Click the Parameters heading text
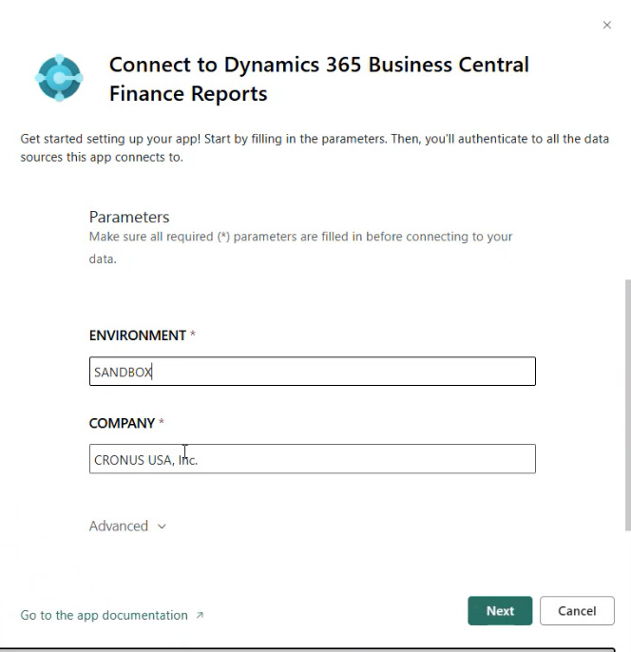This screenshot has width=631, height=652. [129, 217]
